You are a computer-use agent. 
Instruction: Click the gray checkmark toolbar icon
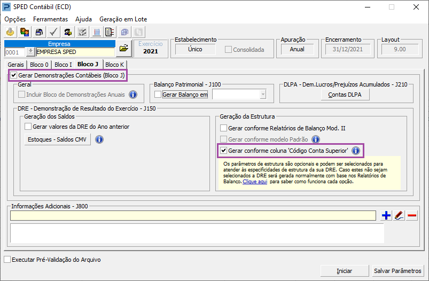tap(53, 32)
